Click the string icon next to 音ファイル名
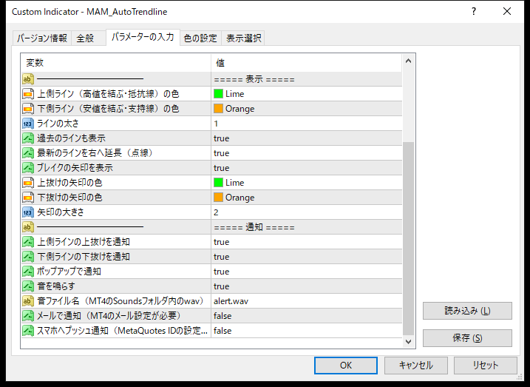530x387 pixels. tap(28, 301)
